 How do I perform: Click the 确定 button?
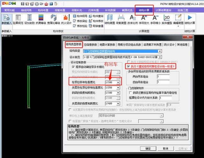148,148
